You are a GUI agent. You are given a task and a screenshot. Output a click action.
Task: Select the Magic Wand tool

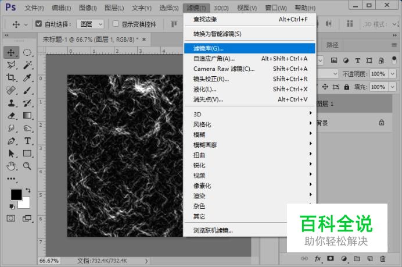(x=27, y=65)
